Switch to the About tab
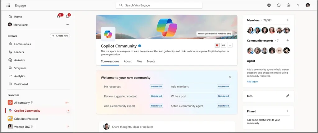This screenshot has width=318, height=133. click(x=128, y=61)
